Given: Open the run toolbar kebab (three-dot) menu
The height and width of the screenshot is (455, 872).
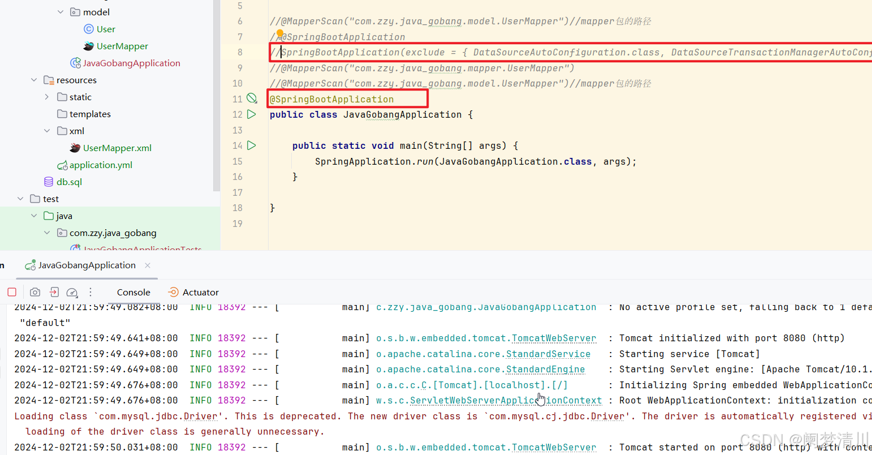Looking at the screenshot, I should click(x=90, y=292).
